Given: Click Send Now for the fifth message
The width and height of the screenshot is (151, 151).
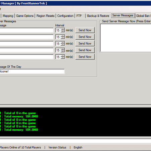Looking at the screenshot, I should (x=85, y=57).
